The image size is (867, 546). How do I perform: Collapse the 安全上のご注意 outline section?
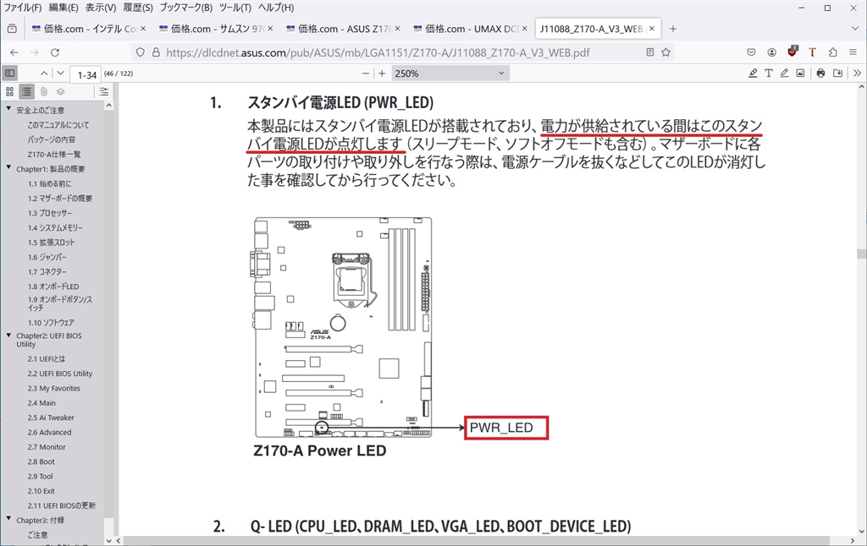pyautogui.click(x=8, y=109)
